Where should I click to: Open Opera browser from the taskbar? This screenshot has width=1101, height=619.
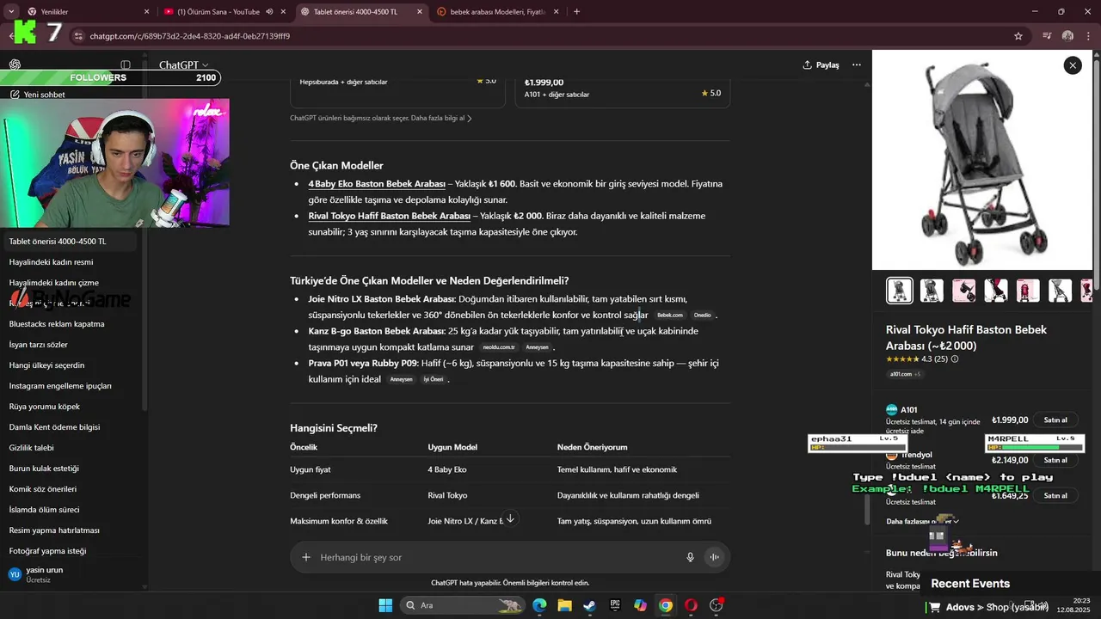coord(691,605)
